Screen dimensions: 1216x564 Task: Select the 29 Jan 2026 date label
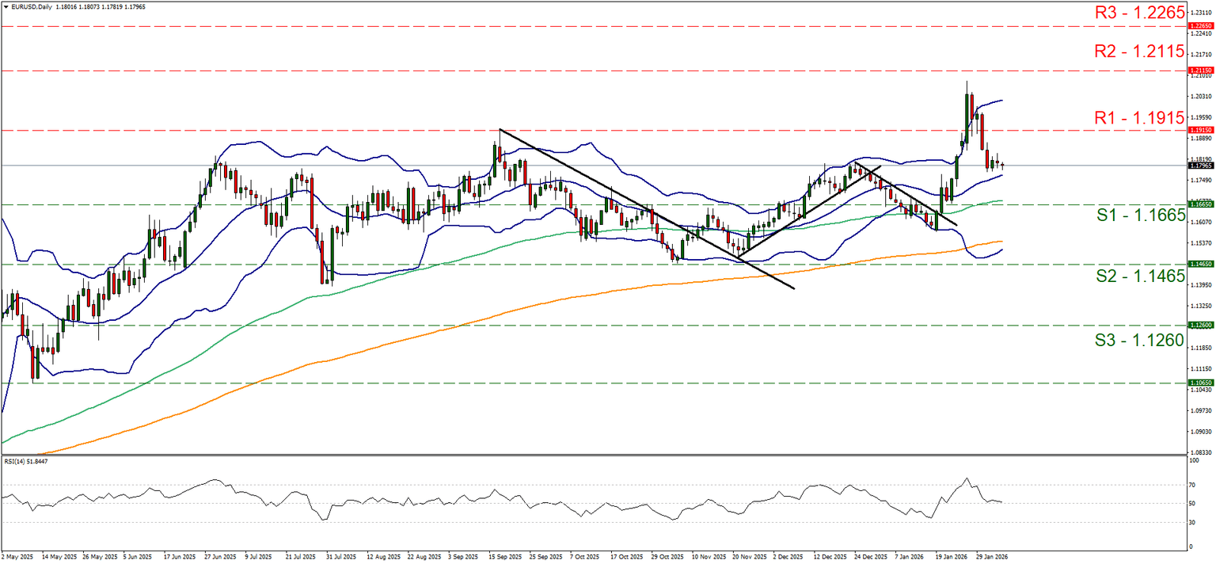[x=992, y=557]
